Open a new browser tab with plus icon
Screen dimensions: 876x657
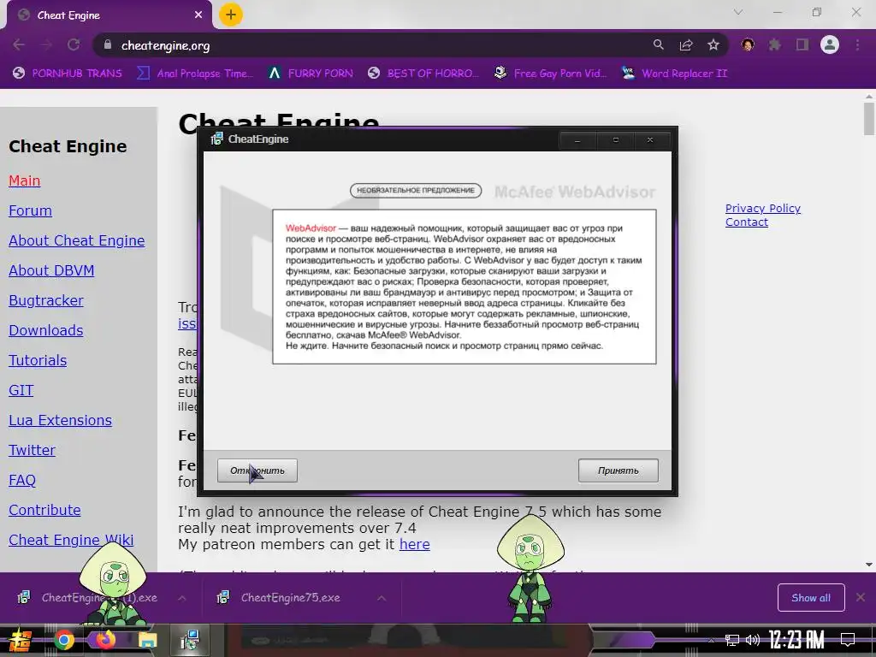pos(231,15)
